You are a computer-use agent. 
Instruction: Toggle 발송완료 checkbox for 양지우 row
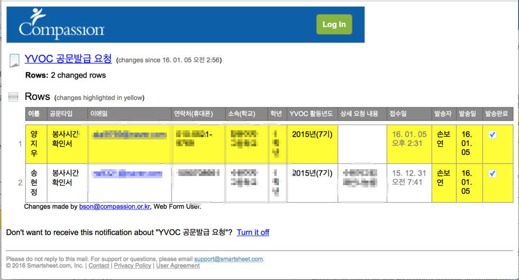click(x=492, y=135)
